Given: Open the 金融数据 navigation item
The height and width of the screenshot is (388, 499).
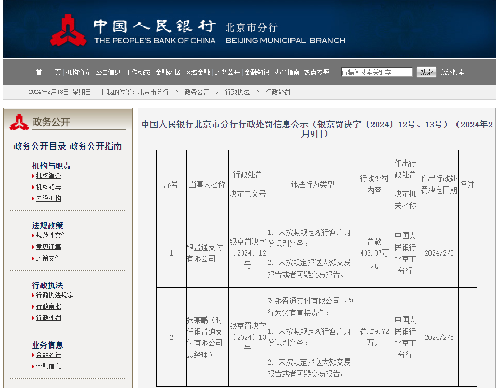Looking at the screenshot, I should point(168,72).
